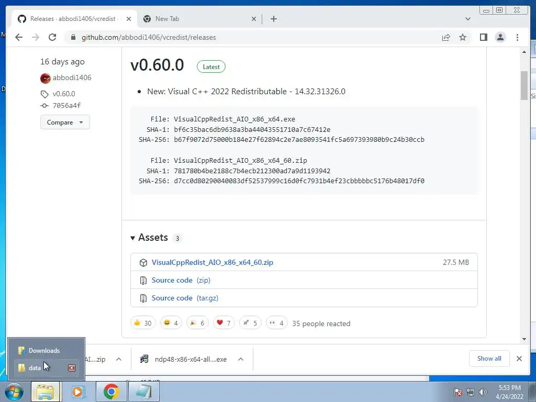Click the '35 people reacted' text
Viewport: 536px width, 402px height.
coord(321,323)
